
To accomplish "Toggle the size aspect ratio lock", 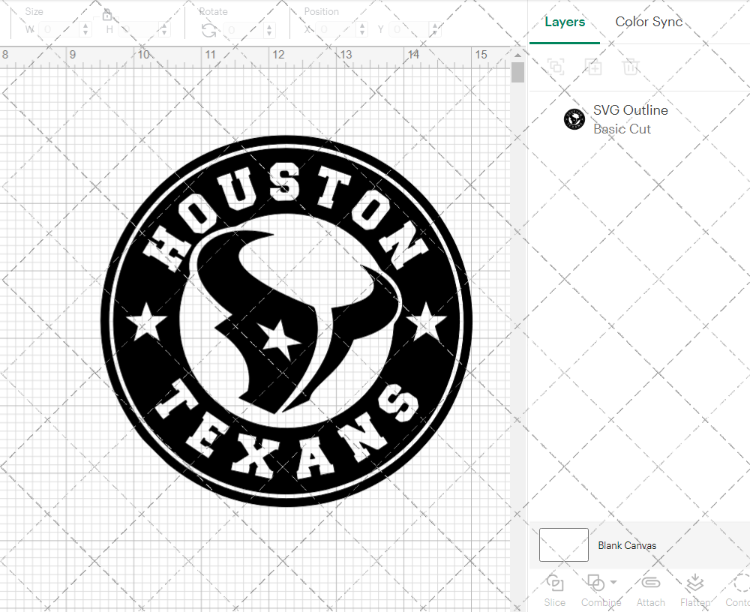I will [x=107, y=13].
